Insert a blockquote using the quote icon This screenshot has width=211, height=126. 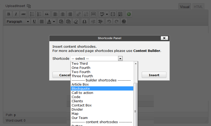tap(47, 14)
